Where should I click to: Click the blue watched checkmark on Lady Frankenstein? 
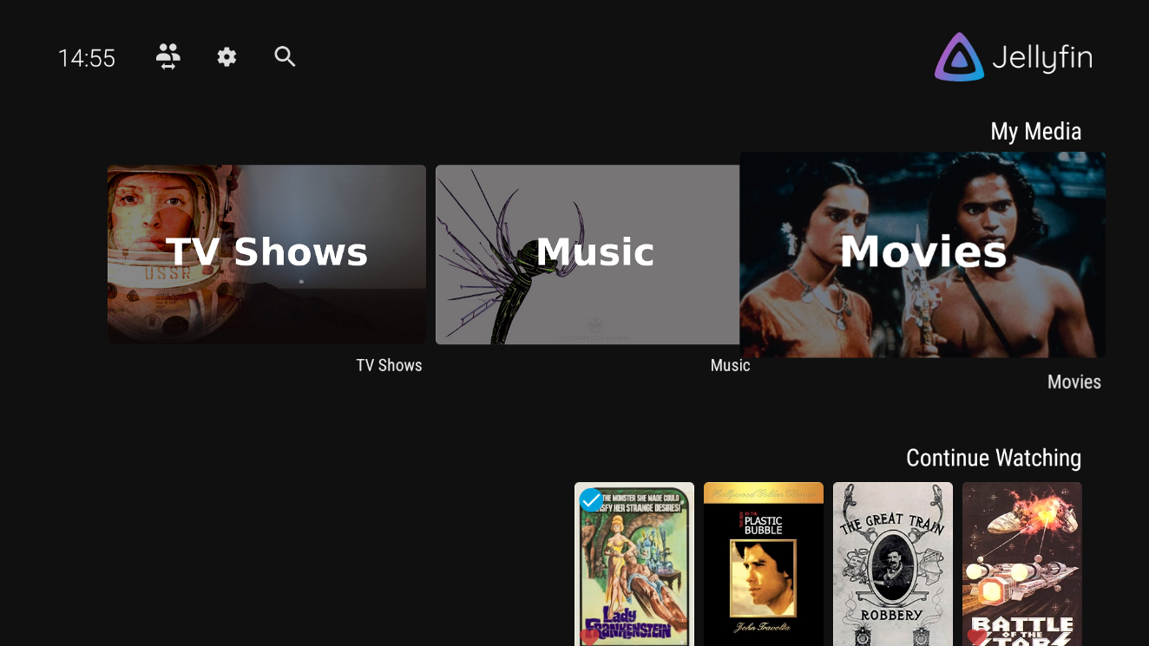(x=591, y=499)
